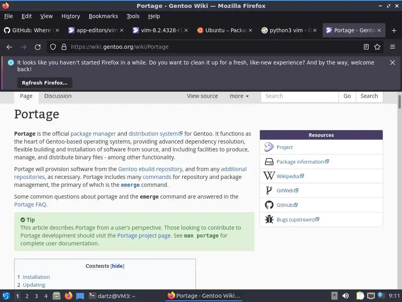This screenshot has height=302, width=402.
Task: Expand the more dropdown
Action: (x=239, y=96)
